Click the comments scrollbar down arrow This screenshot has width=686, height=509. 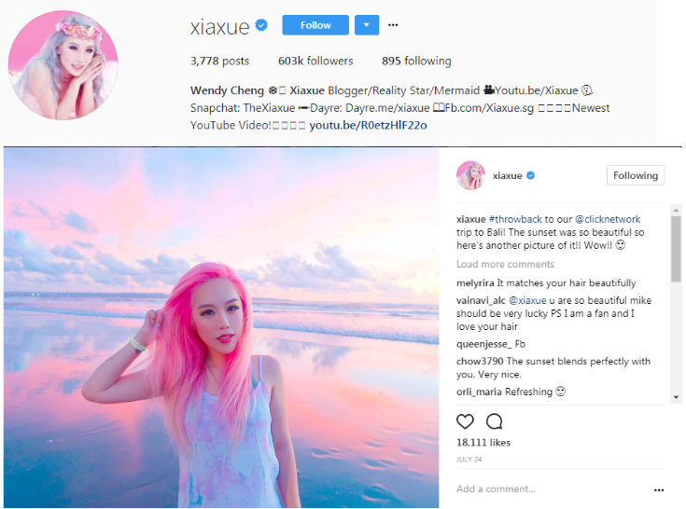click(677, 397)
